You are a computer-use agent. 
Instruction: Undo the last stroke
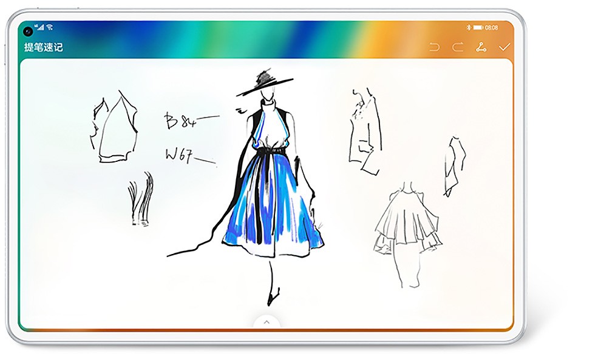(434, 47)
